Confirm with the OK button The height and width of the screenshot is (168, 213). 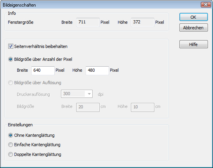pos(193,17)
